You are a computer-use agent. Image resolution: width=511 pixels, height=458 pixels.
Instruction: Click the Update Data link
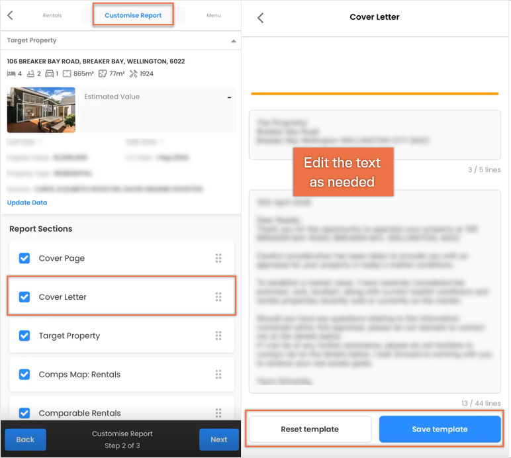(27, 203)
